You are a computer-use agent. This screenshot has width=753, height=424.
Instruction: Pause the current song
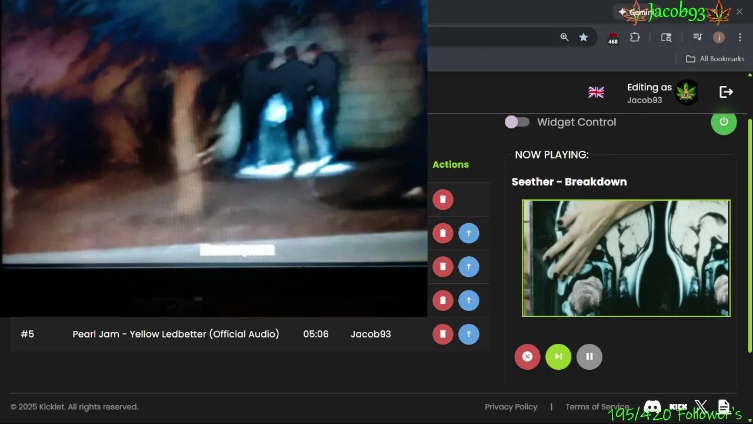[589, 356]
